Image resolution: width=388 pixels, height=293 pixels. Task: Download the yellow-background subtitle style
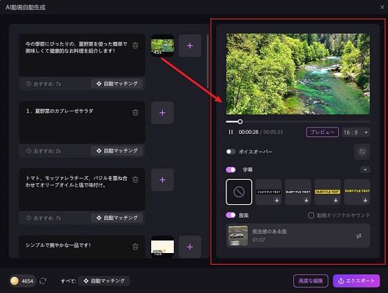coord(336,201)
